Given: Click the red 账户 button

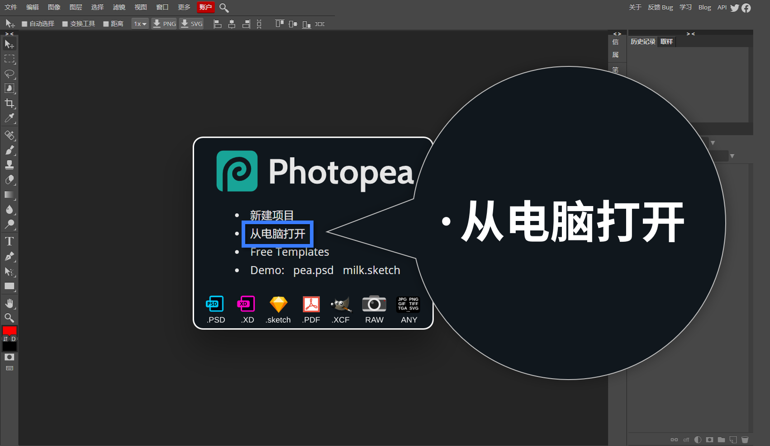Looking at the screenshot, I should [206, 7].
